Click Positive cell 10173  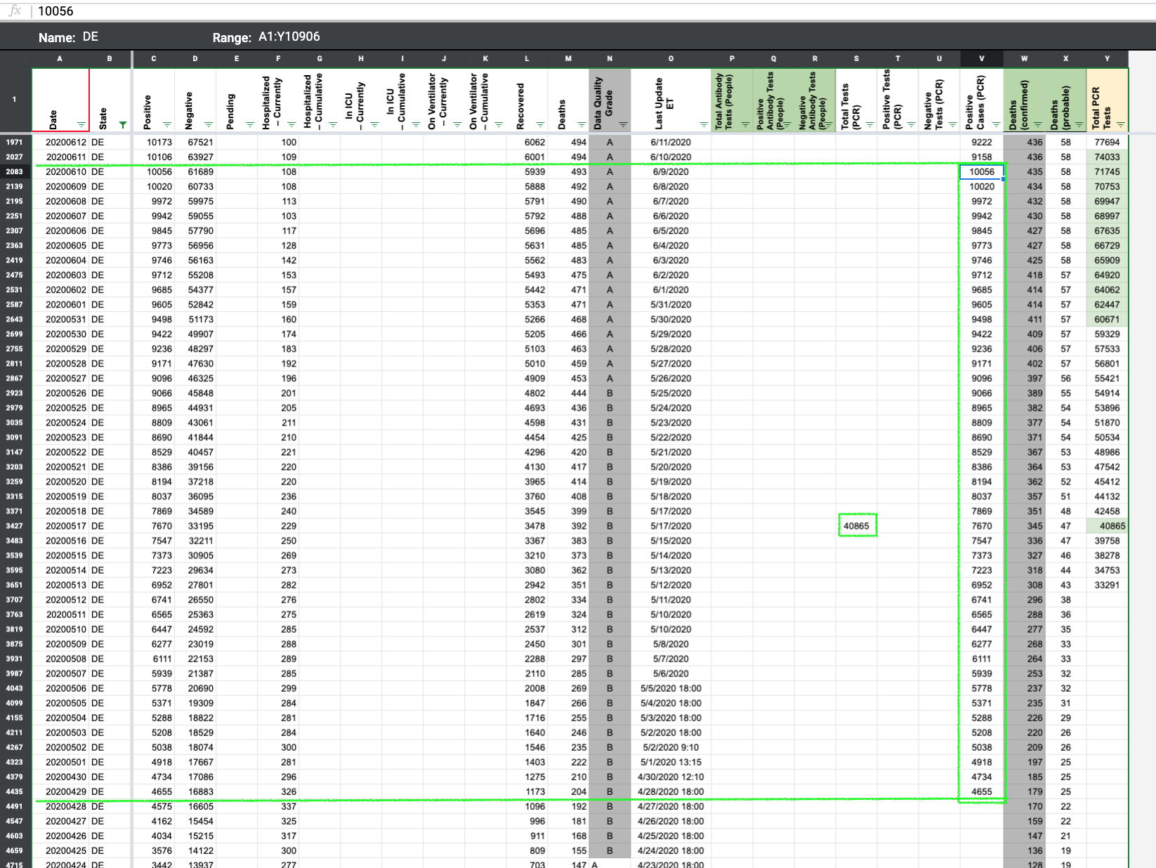tap(154, 142)
